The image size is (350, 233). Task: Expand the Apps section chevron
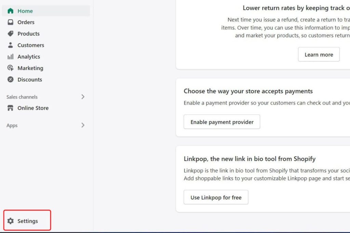coord(83,125)
